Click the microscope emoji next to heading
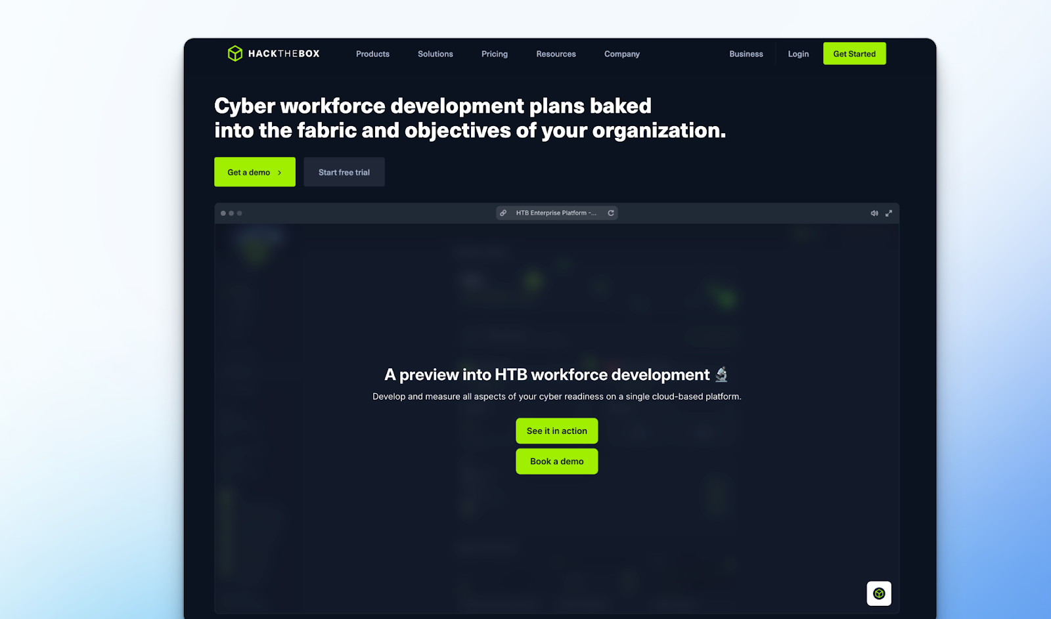 721,374
